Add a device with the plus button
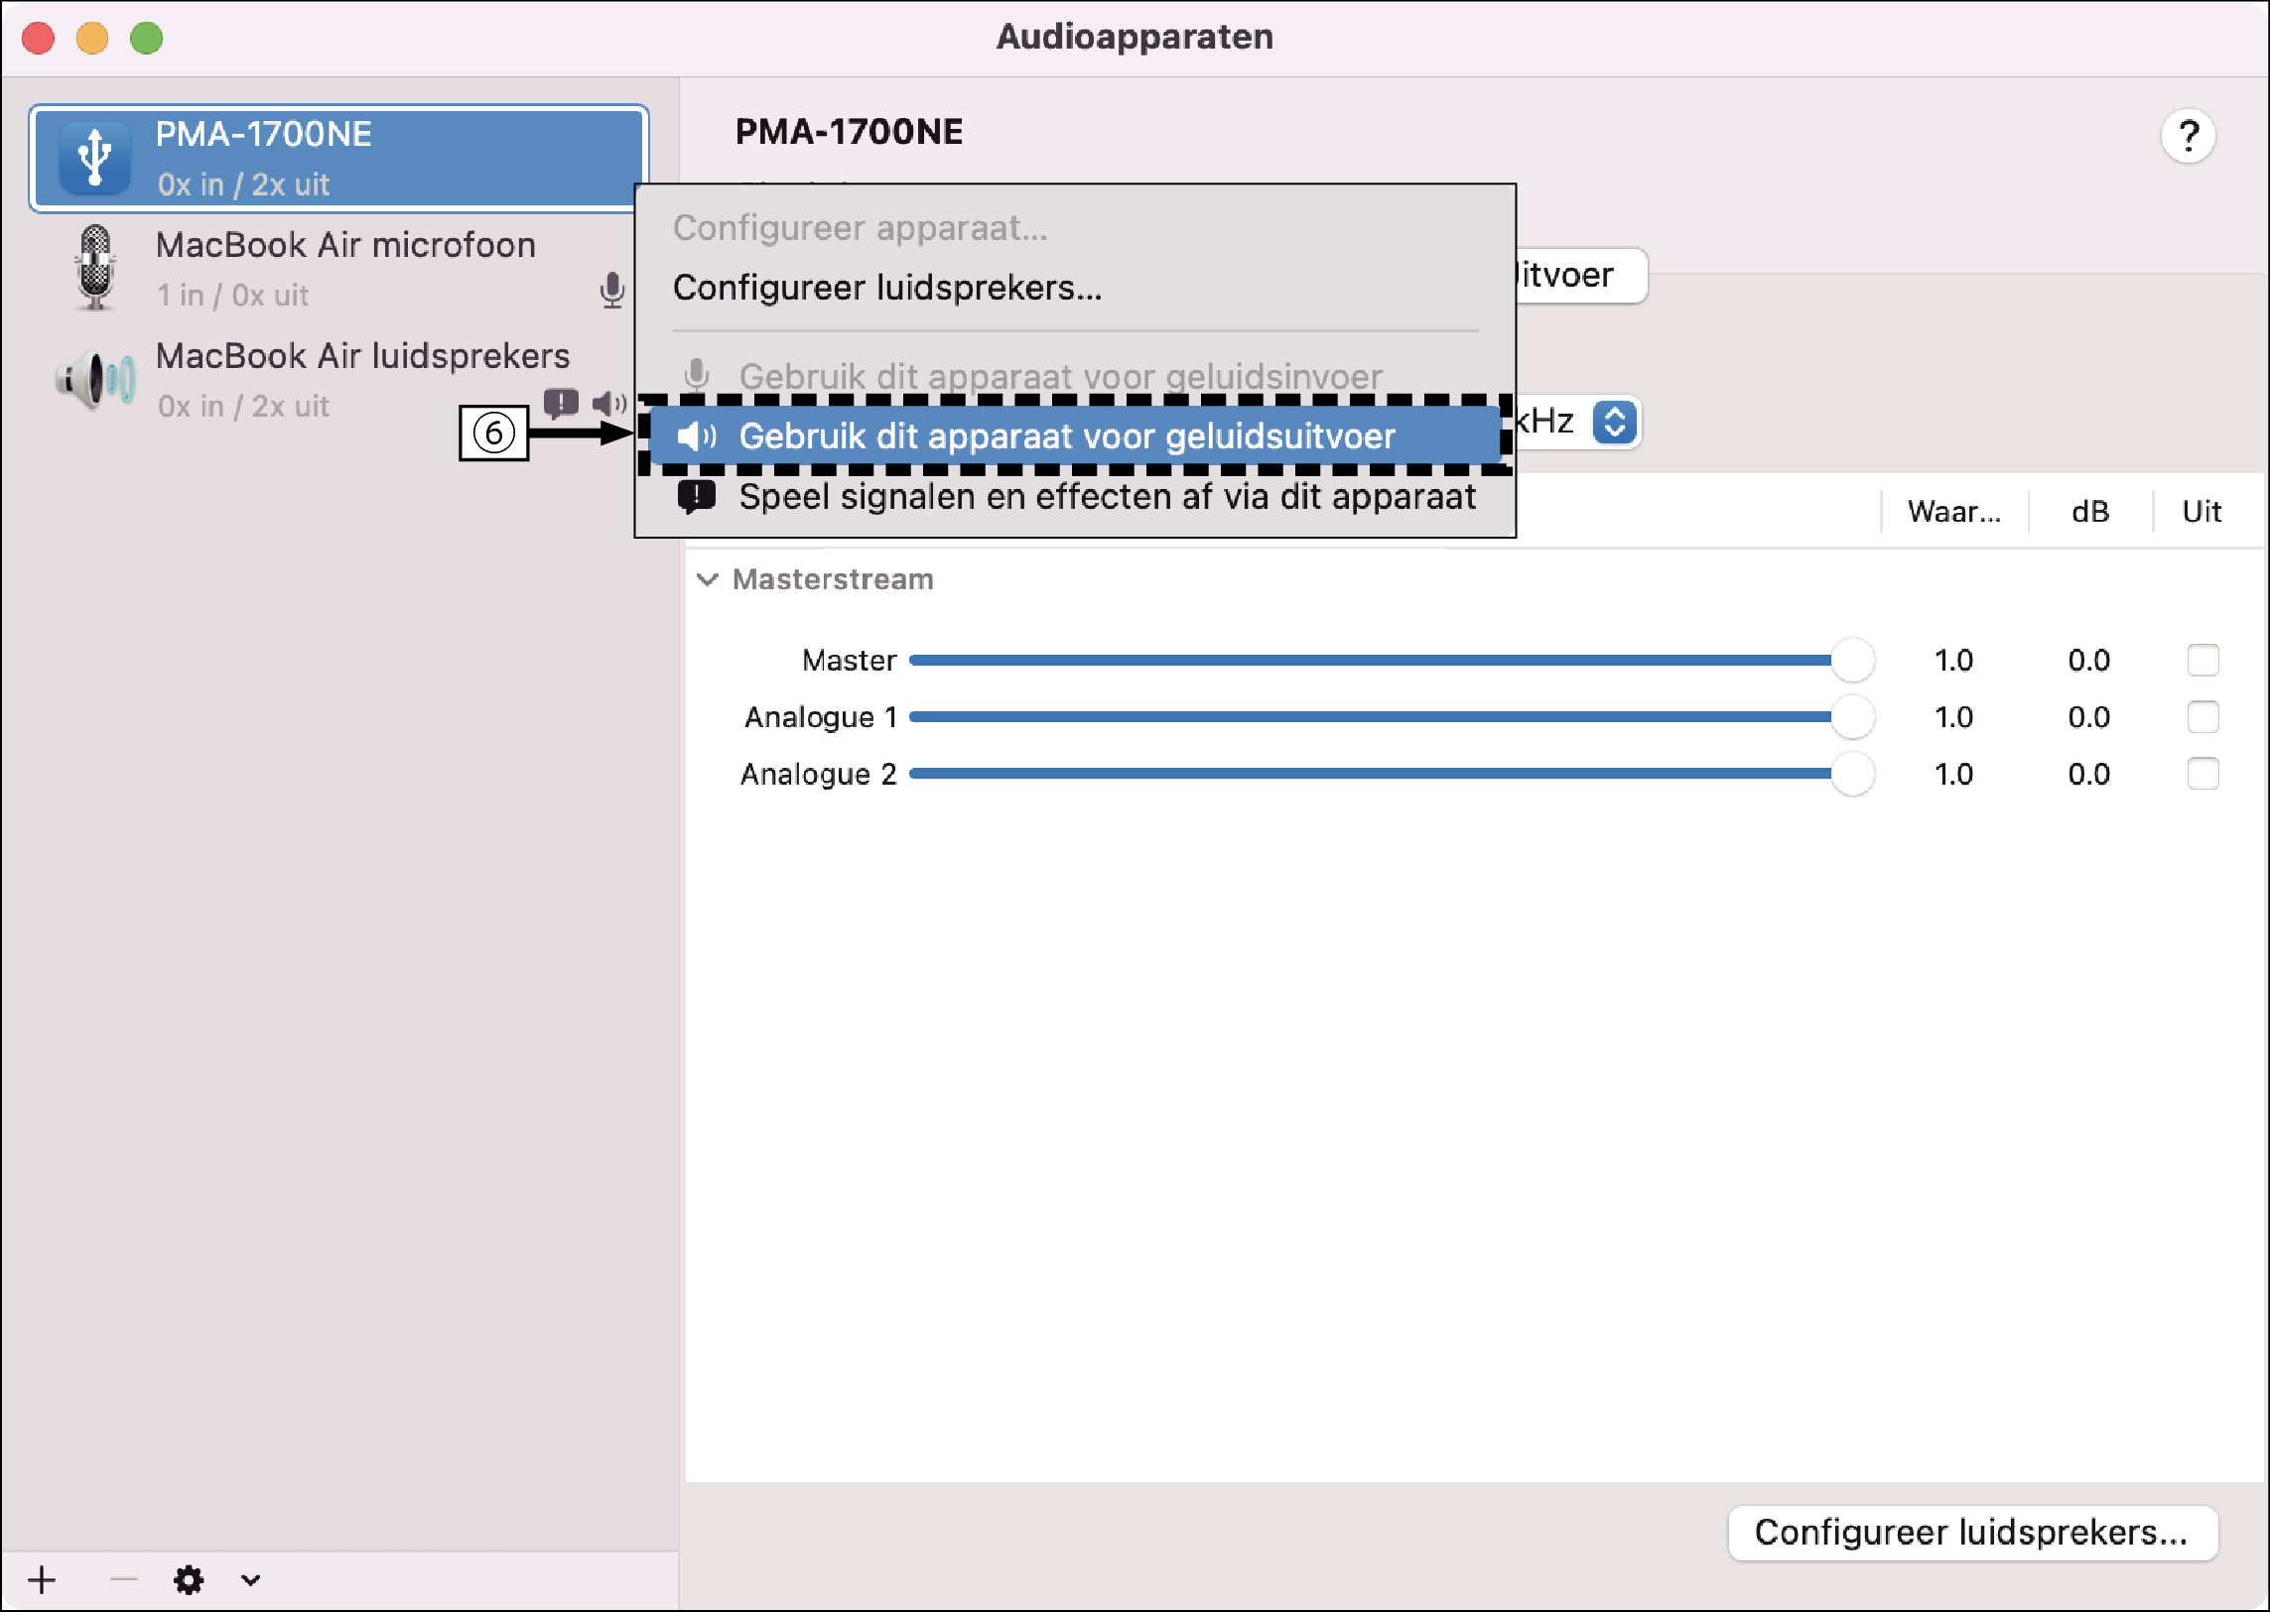This screenshot has width=2270, height=1612. [x=41, y=1579]
